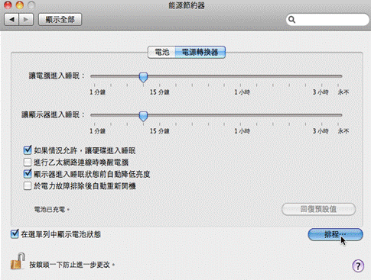The width and height of the screenshot is (371, 280).
Task: Click the back arrow navigation button
Action: pos(11,20)
